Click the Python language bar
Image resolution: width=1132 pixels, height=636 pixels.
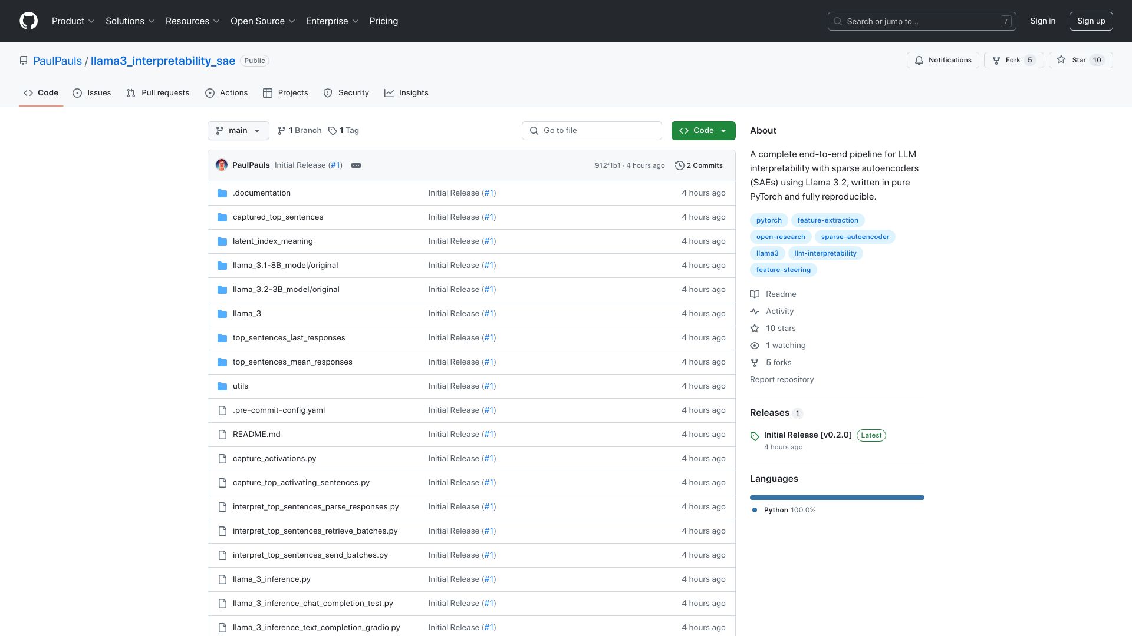click(837, 498)
